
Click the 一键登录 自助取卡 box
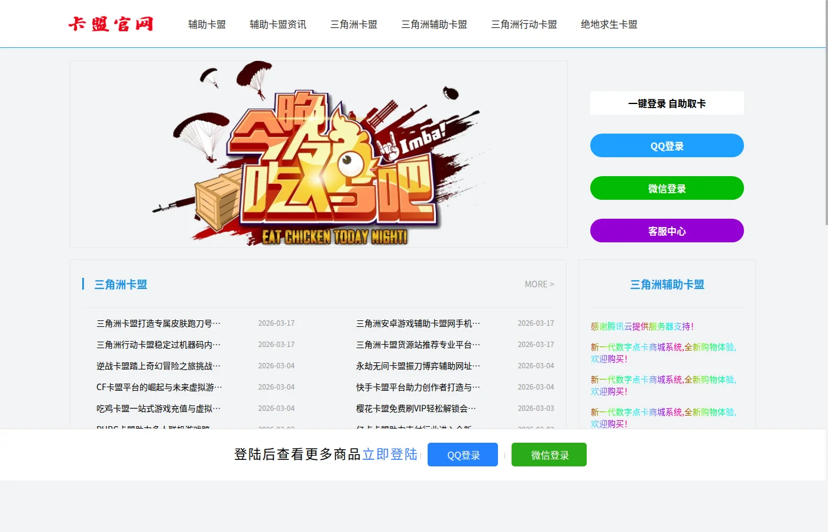click(667, 103)
